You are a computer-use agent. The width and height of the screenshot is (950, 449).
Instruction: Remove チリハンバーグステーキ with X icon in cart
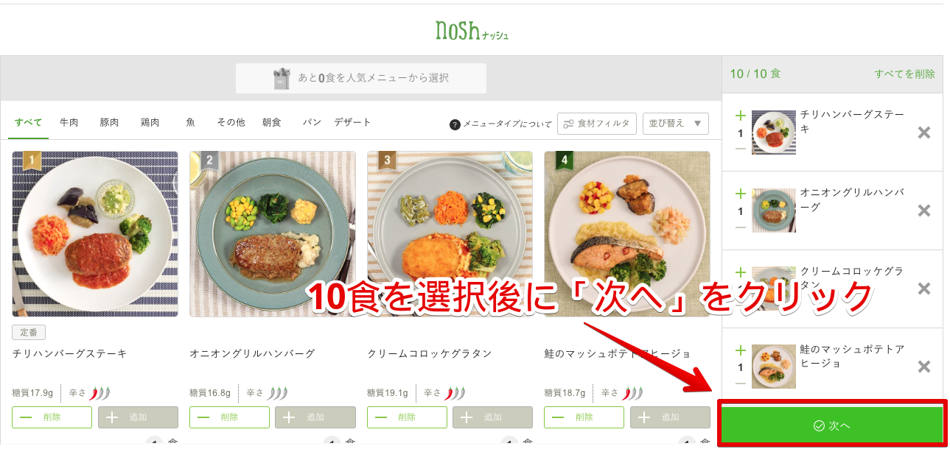point(923,132)
